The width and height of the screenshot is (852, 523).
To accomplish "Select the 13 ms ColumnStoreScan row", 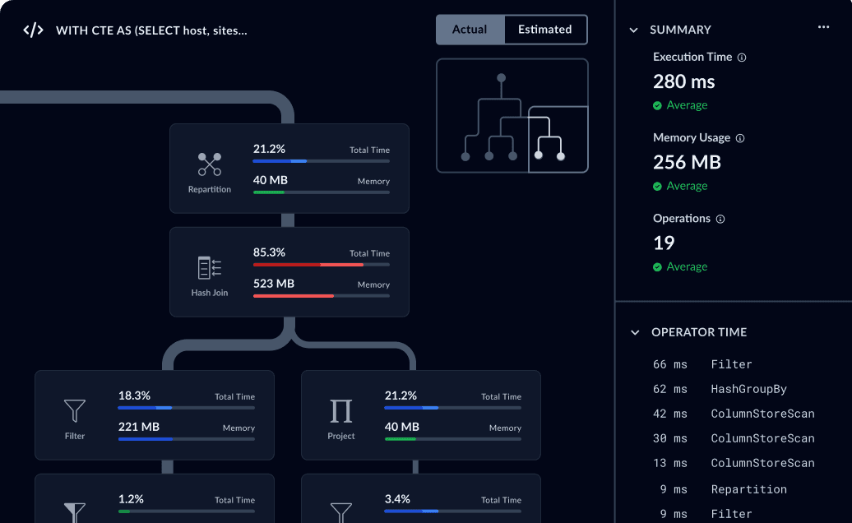I will tap(734, 463).
